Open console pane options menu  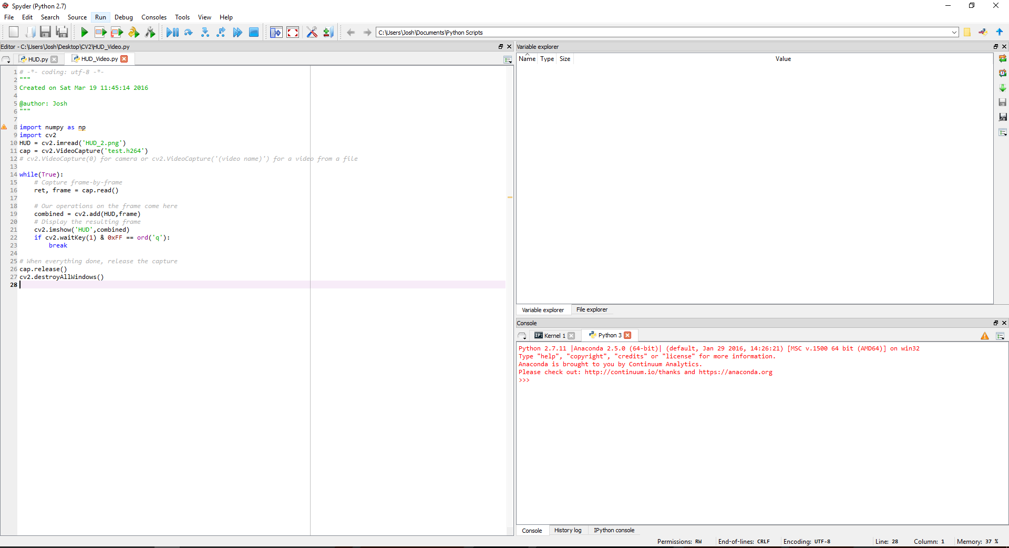(1000, 336)
